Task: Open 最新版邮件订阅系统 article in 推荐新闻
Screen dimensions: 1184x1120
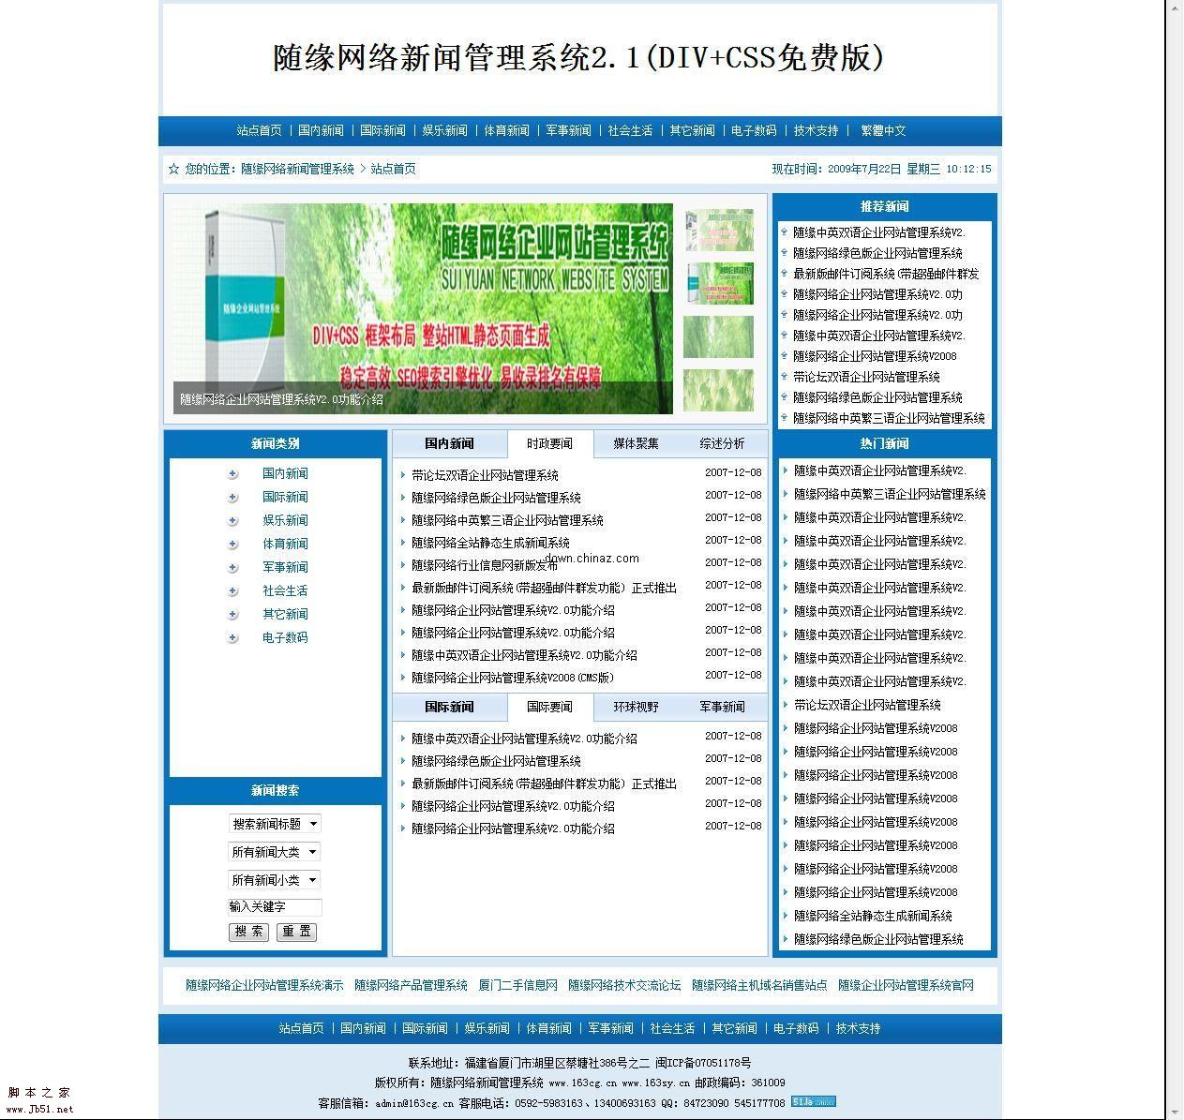Action: tap(886, 274)
